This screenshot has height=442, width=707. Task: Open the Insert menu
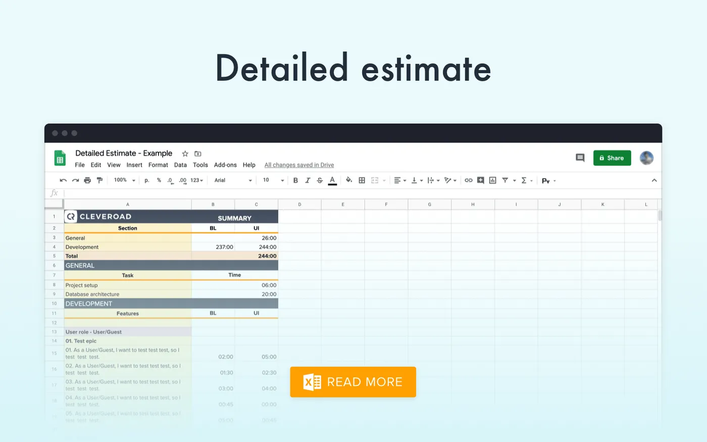(x=134, y=165)
